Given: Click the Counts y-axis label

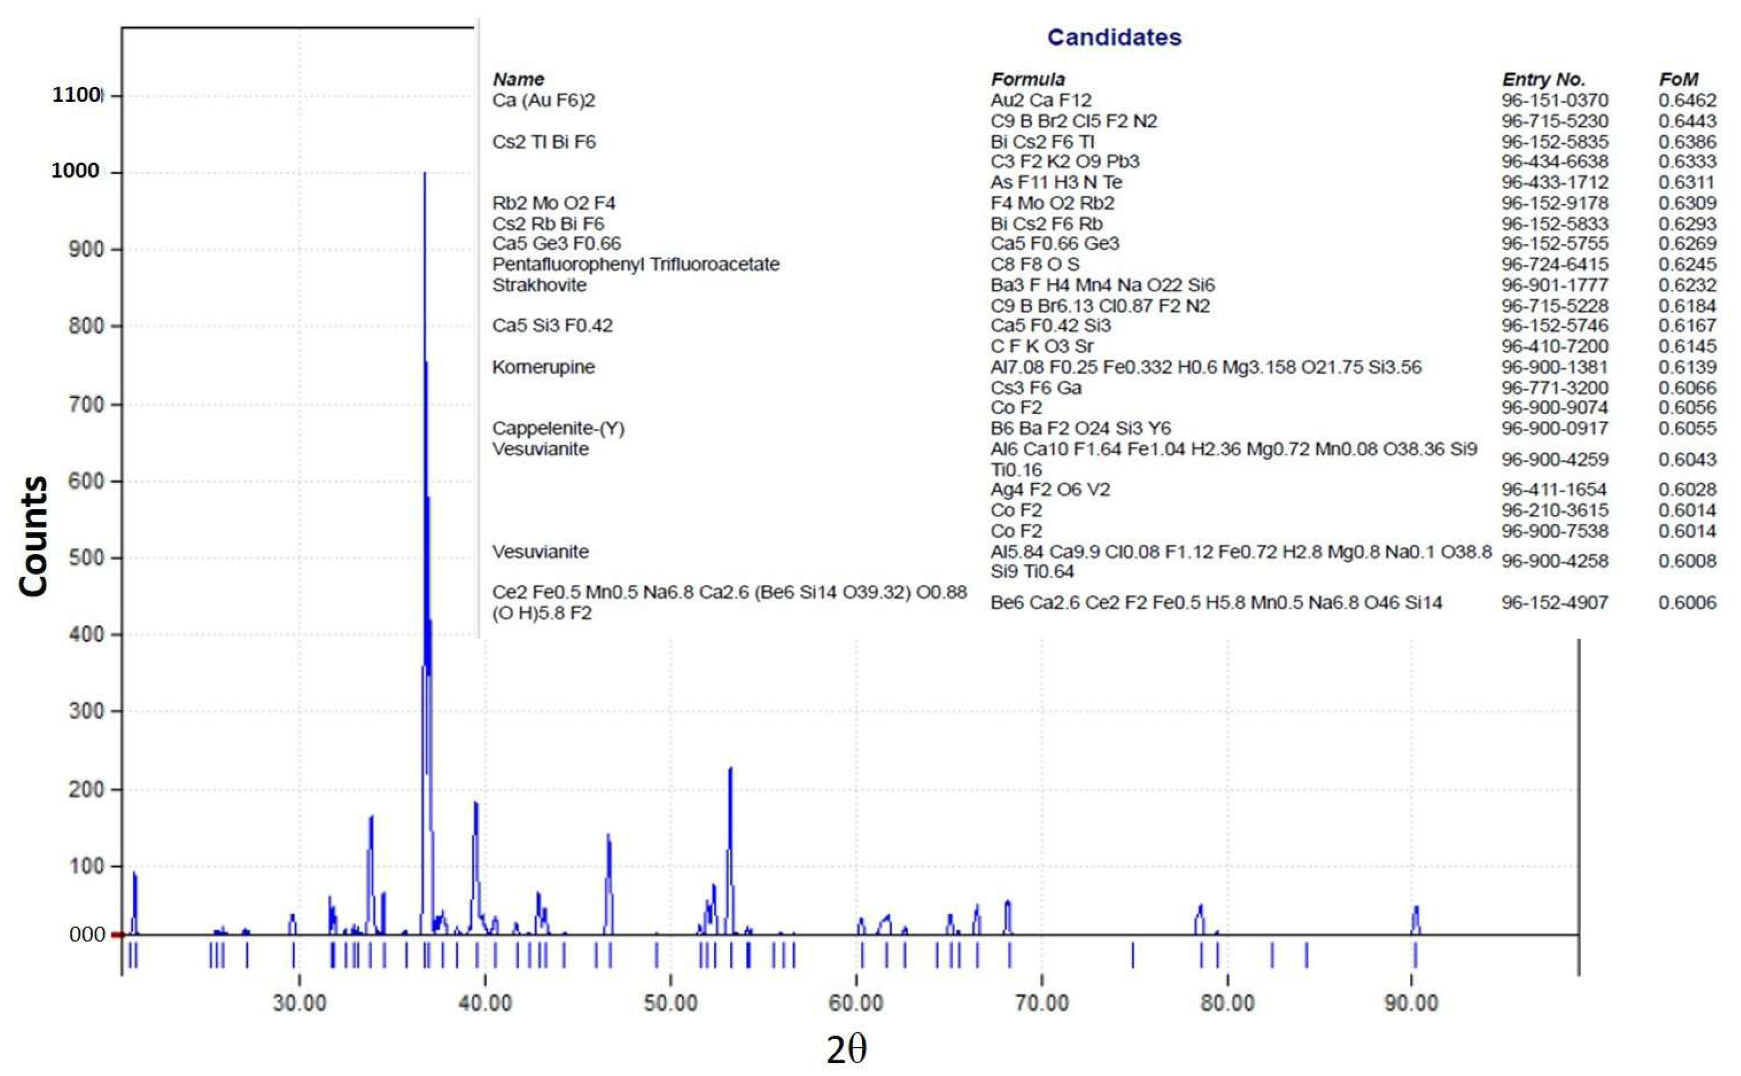Looking at the screenshot, I should (34, 536).
